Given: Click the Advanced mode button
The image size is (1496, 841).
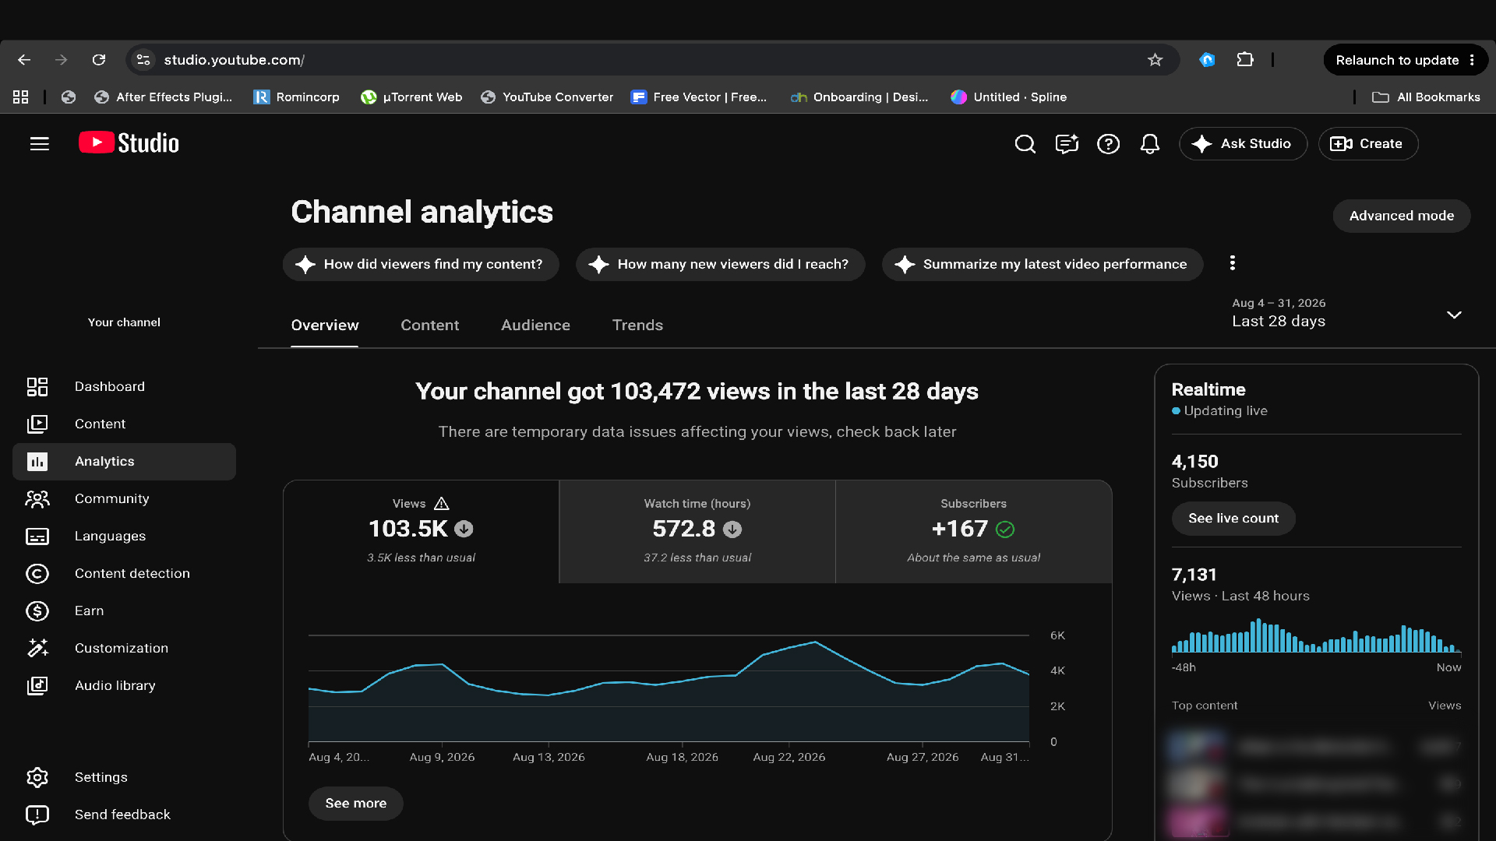Looking at the screenshot, I should tap(1401, 216).
